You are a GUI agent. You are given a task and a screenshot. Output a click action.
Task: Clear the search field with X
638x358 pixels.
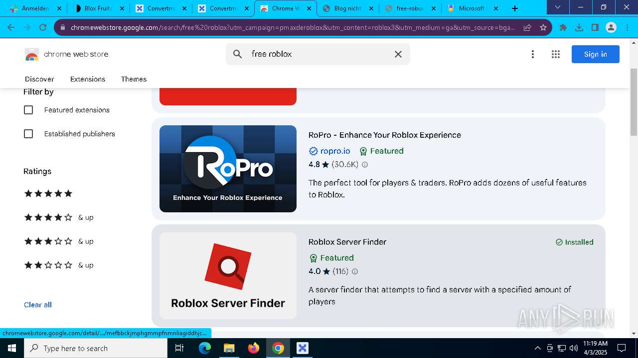[398, 54]
